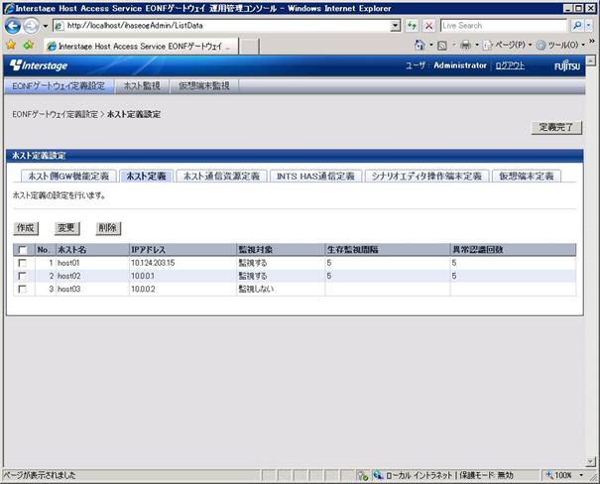Click the Feeds icon in command bar
Viewport: 600px width, 484px height.
(x=442, y=46)
